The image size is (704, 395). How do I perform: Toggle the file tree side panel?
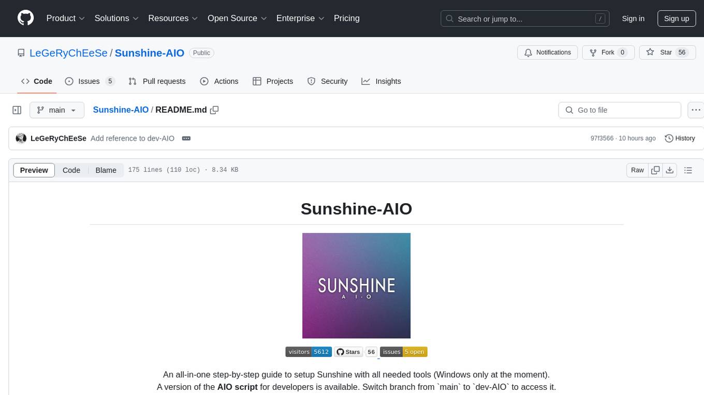(17, 110)
